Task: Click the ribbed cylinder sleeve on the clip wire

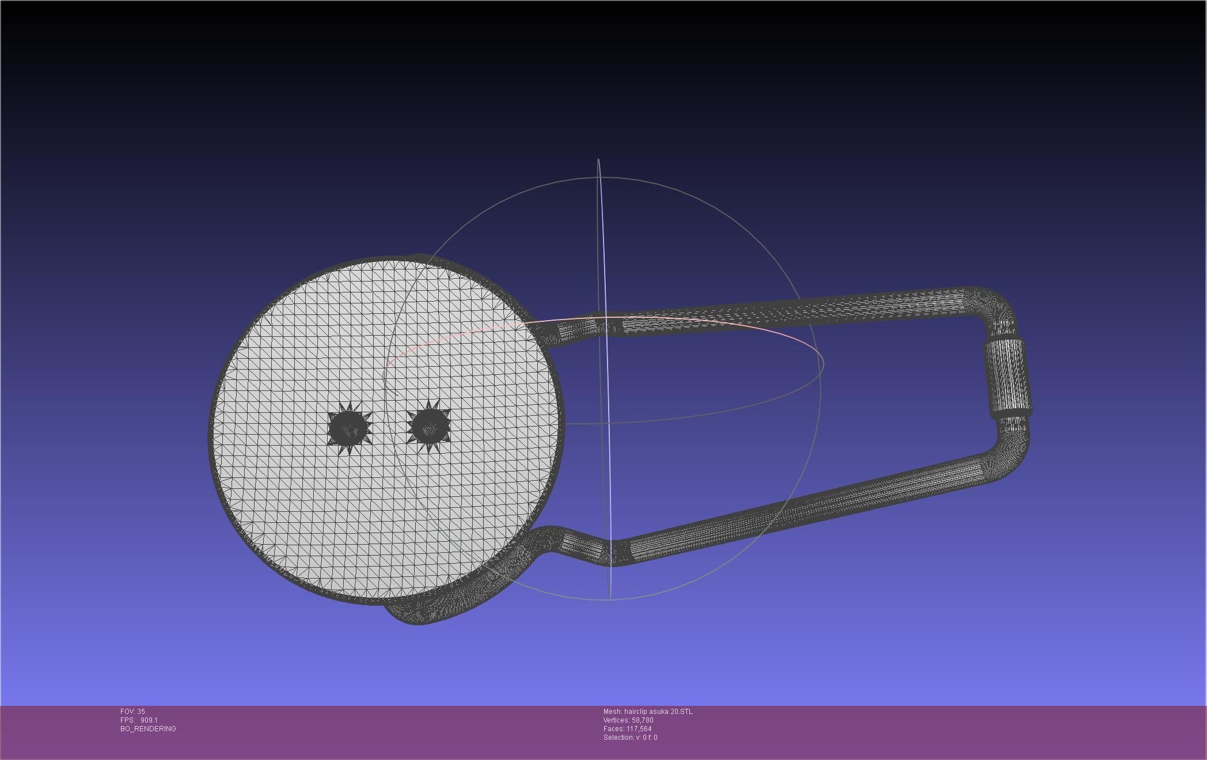Action: pos(1008,378)
